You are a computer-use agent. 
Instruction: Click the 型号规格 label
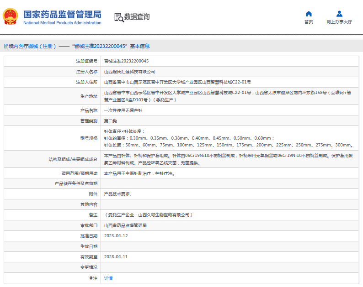[89, 138]
